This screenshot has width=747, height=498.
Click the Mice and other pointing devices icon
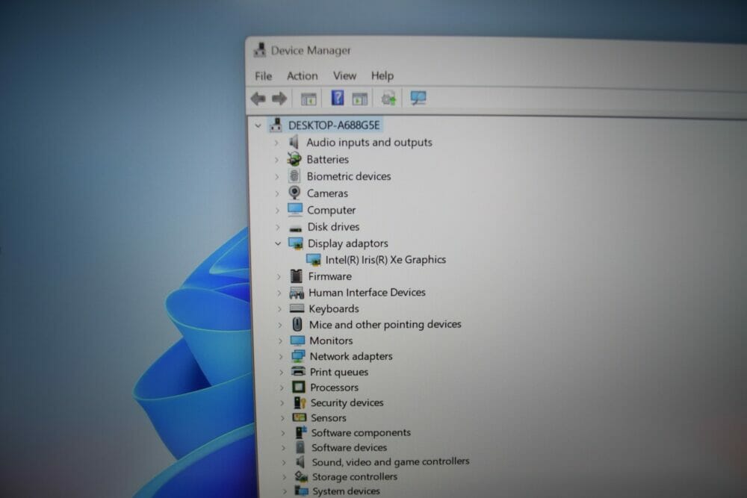pos(297,324)
